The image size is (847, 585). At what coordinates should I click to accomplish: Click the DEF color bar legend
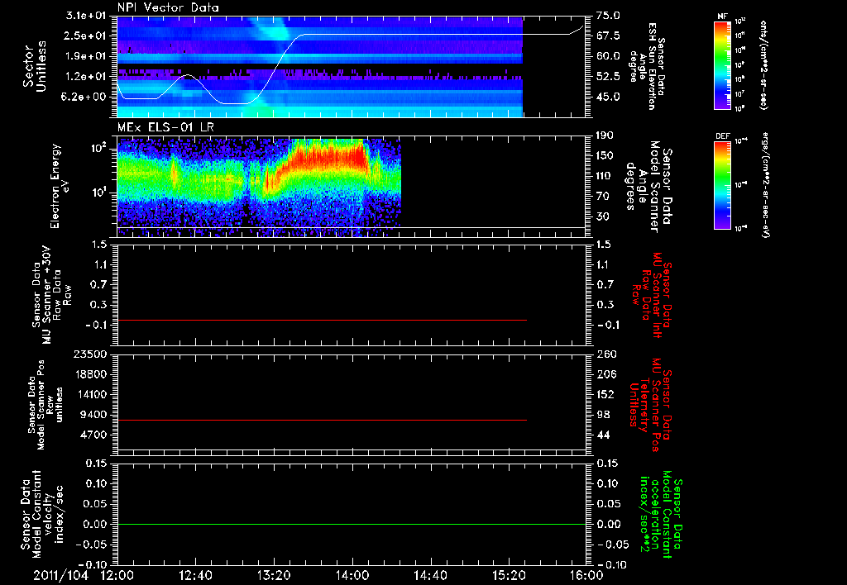(x=723, y=185)
